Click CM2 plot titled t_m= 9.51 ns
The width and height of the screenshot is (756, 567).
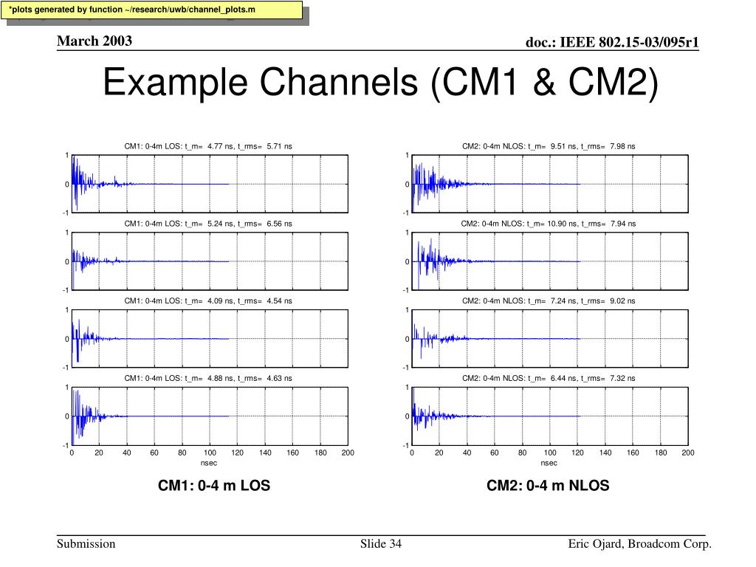[549, 184]
